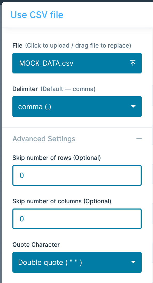Image resolution: width=153 pixels, height=283 pixels.
Task: Click the Quote Character label
Action: 36,245
